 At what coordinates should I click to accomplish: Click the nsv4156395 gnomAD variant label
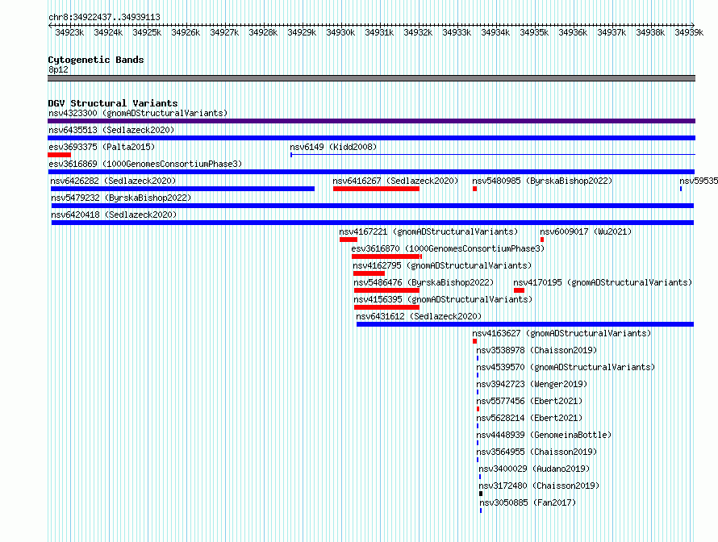point(443,299)
